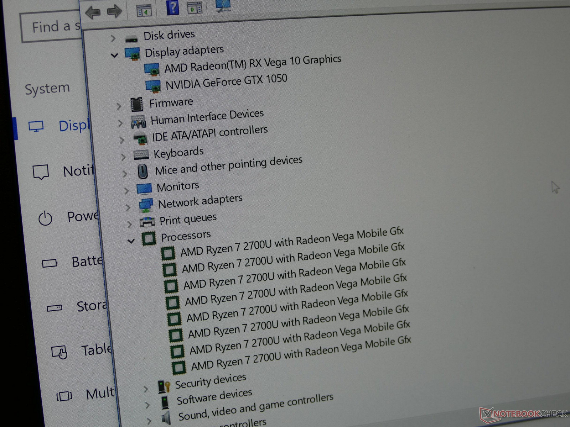Click the Keyboards icon

[141, 154]
